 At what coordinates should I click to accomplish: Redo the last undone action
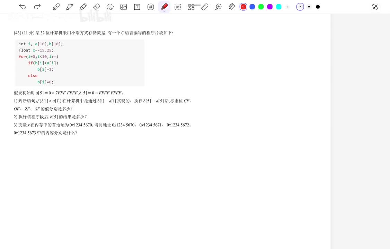click(37, 7)
